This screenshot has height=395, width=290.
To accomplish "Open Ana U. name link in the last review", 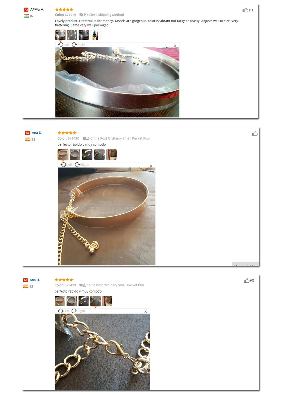I will click(x=35, y=280).
